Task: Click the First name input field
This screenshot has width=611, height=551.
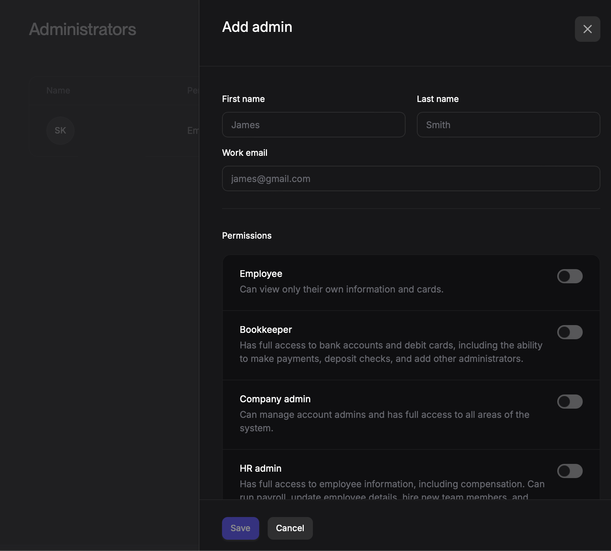Action: coord(313,125)
